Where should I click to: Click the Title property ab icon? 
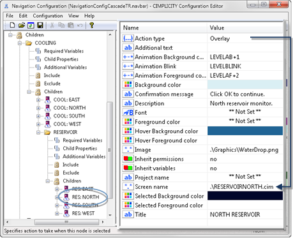coord(128,214)
